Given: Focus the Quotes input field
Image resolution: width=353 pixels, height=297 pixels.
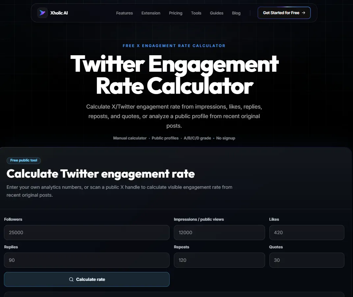Looking at the screenshot, I should point(307,260).
